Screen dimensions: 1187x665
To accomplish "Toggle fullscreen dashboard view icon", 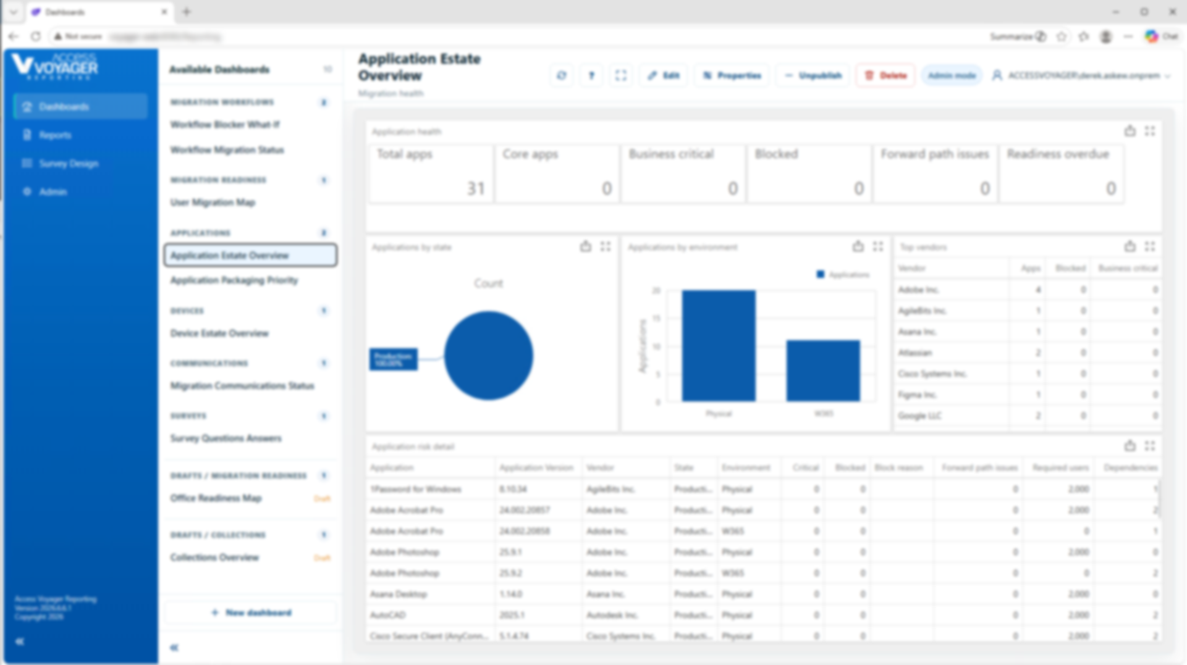I will coord(621,75).
